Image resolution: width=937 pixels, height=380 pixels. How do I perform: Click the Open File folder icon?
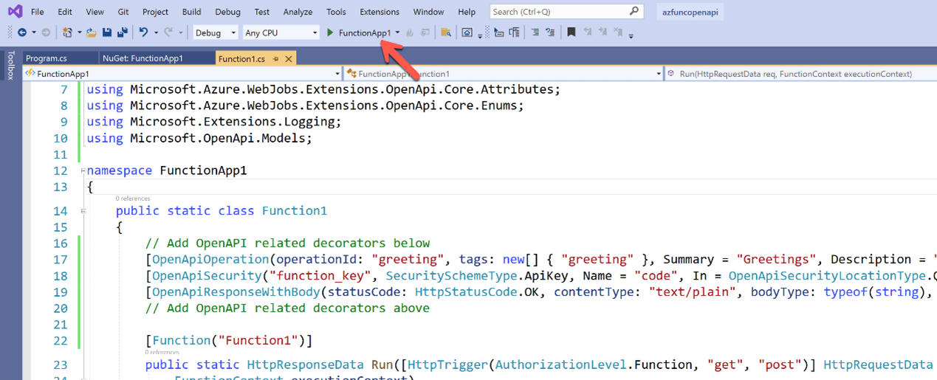coord(91,32)
